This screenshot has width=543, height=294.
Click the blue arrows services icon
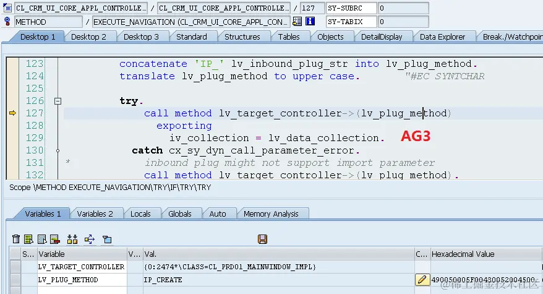click(89, 239)
